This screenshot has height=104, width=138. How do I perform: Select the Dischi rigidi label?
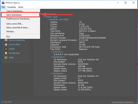pos(52,17)
